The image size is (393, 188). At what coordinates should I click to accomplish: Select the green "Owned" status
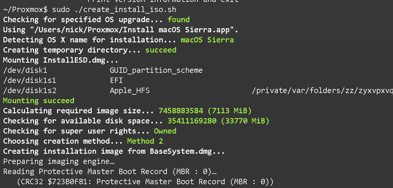165,131
